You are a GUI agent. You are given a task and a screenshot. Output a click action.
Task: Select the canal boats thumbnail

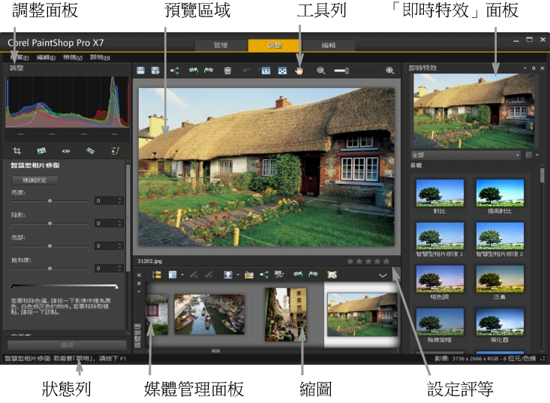[209, 314]
